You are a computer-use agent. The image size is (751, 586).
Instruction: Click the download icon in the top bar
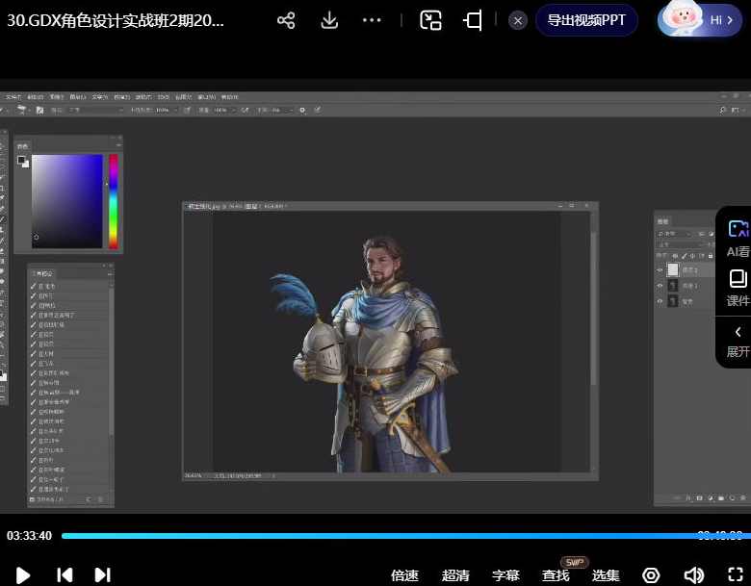[x=329, y=21]
